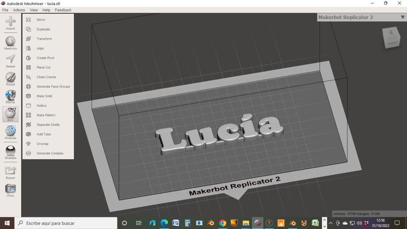This screenshot has width=407, height=229.
Task: Activate the Select tool
Action: [x=10, y=61]
